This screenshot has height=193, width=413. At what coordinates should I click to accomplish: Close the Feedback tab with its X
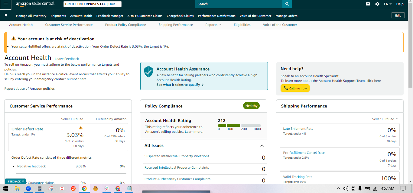(23, 181)
